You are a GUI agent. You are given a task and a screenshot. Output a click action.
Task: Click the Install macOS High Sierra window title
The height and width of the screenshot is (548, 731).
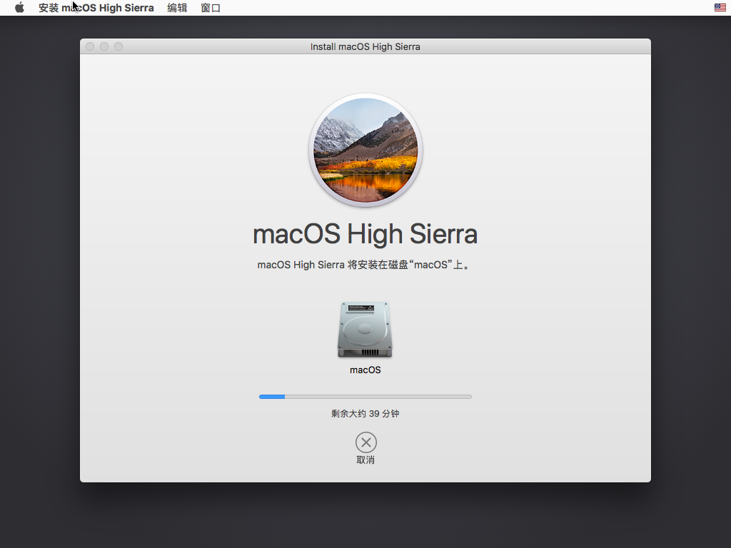pyautogui.click(x=365, y=46)
